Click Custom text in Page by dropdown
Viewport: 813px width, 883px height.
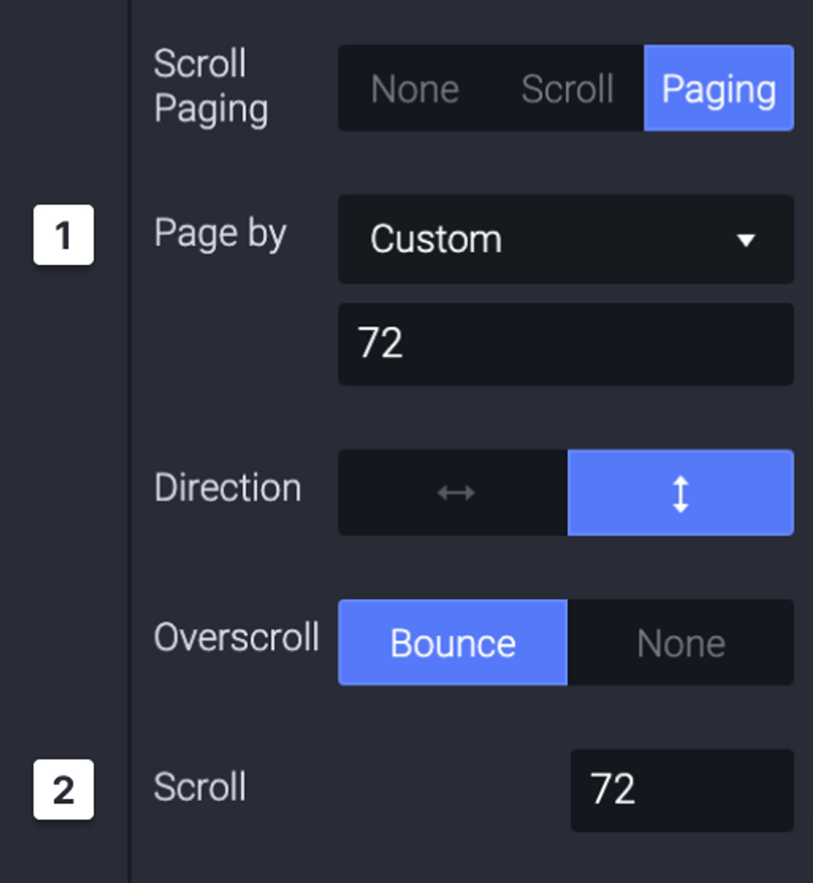click(436, 239)
